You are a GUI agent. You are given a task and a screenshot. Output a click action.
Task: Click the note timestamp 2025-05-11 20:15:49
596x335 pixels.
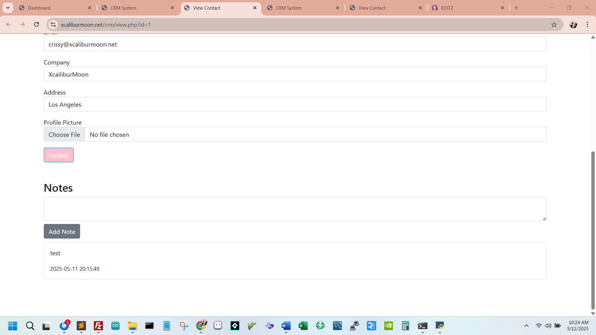coord(75,269)
